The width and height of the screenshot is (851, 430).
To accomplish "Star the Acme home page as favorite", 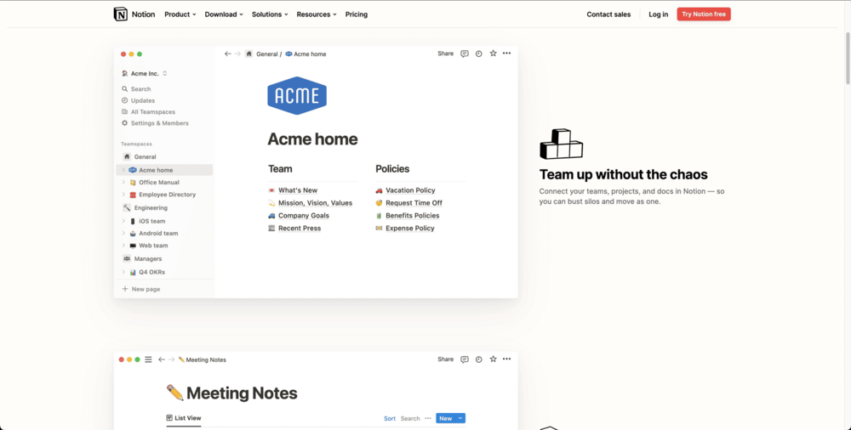I will 493,54.
